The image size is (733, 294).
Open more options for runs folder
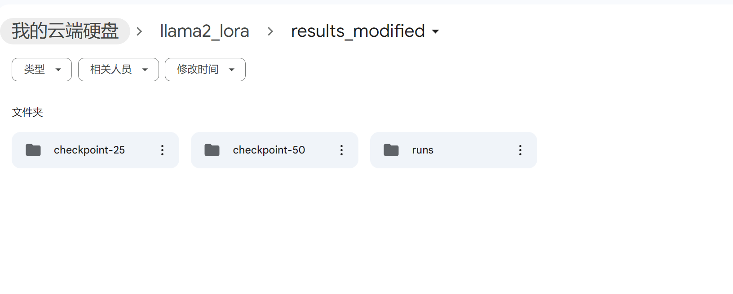tap(520, 150)
